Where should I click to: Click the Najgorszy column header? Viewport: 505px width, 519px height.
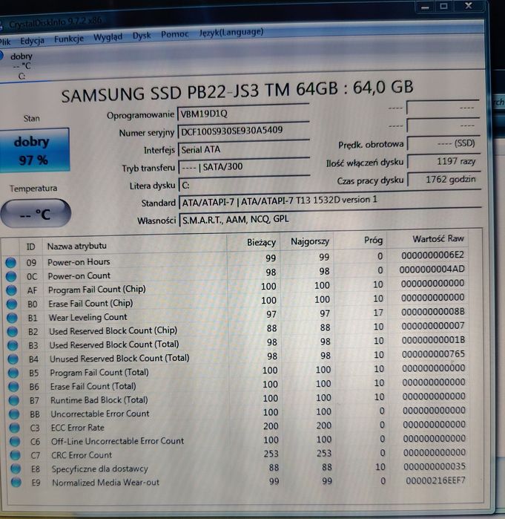307,241
